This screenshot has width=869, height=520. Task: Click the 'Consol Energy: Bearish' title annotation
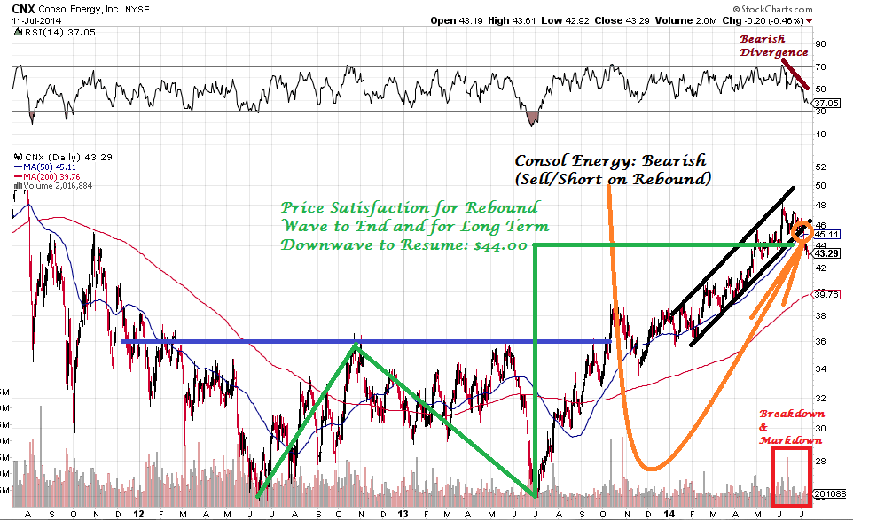coord(610,160)
